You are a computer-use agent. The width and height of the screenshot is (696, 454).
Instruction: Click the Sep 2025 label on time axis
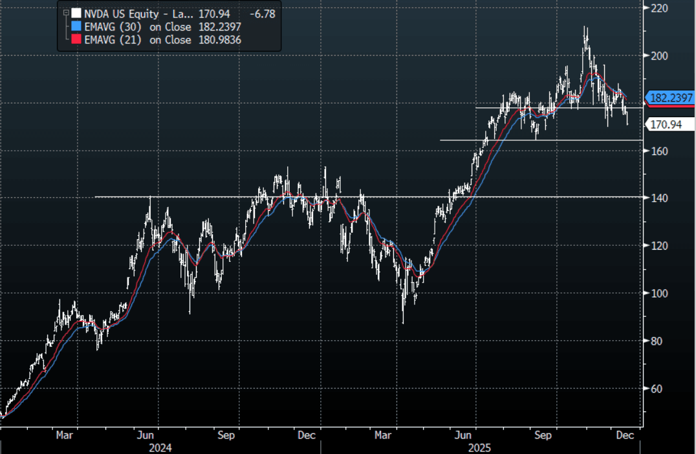543,435
